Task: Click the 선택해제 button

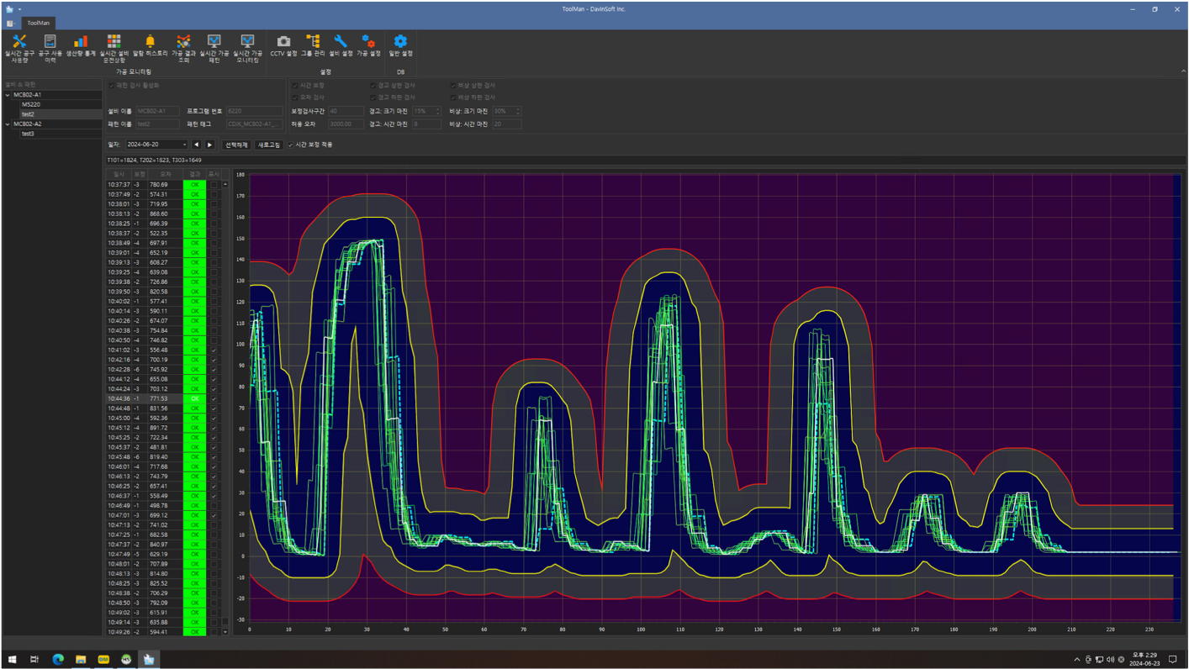Action: coord(236,145)
